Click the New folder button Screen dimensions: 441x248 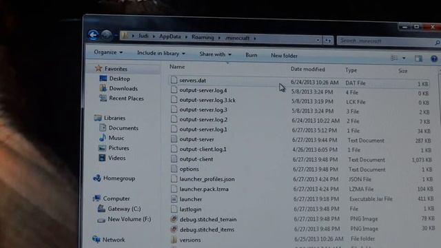point(284,56)
